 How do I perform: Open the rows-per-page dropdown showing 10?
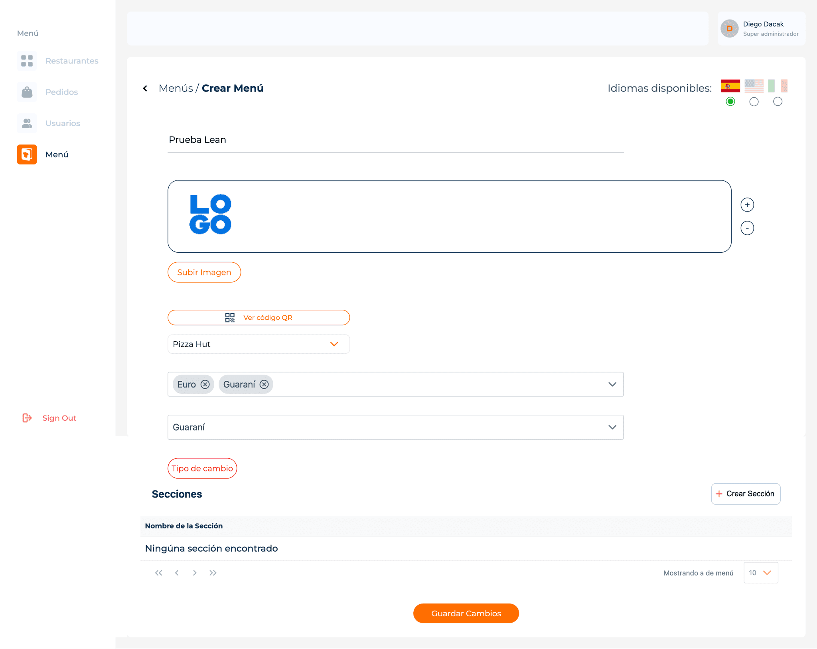coord(760,573)
